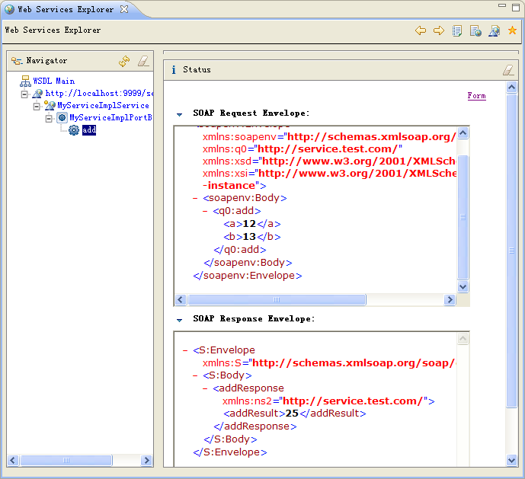The image size is (525, 479).
Task: Click the Status info icon
Action: tap(174, 69)
